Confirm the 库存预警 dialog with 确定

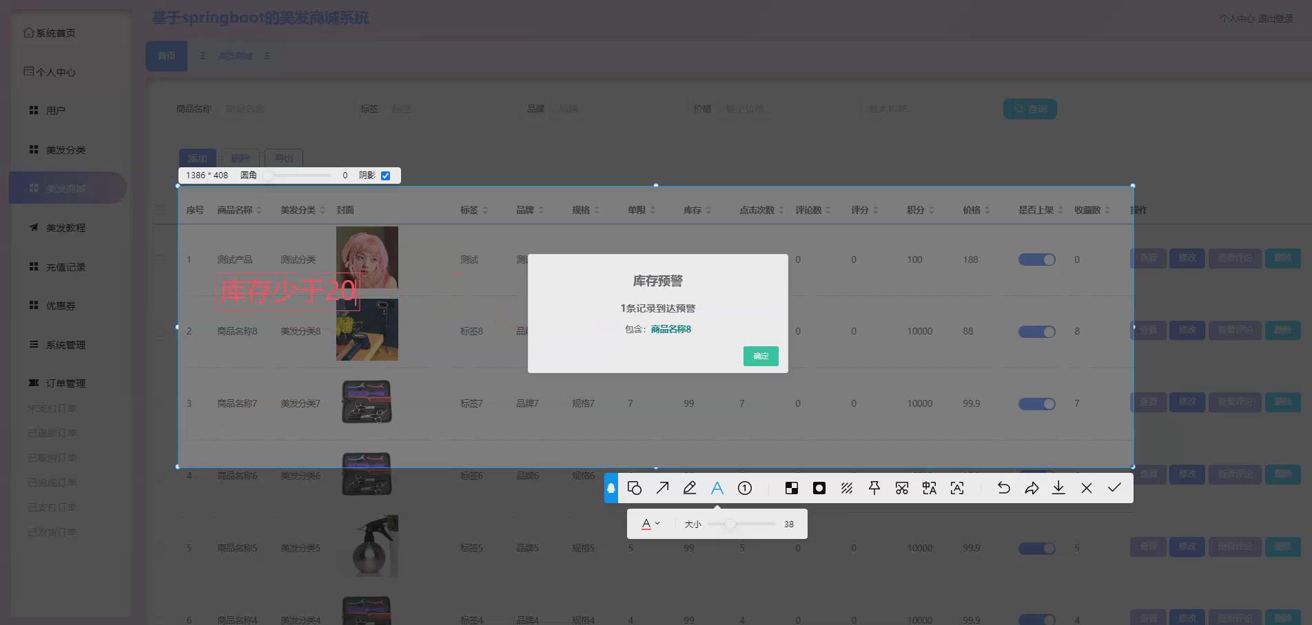point(760,357)
